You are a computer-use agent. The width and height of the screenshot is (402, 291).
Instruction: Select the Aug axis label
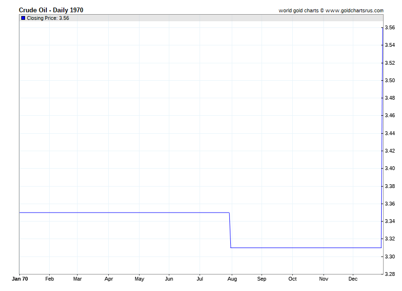click(x=232, y=279)
